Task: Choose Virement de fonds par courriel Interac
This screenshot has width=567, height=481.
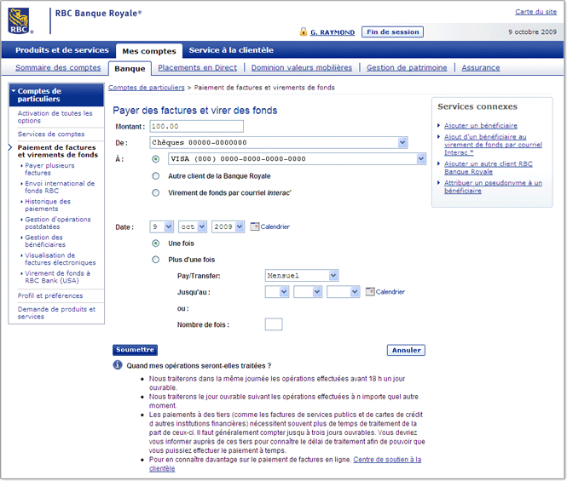Action: 155,193
